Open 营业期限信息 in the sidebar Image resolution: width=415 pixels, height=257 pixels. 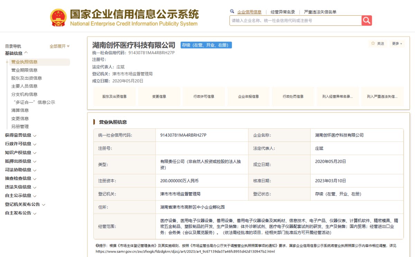pos(24,70)
